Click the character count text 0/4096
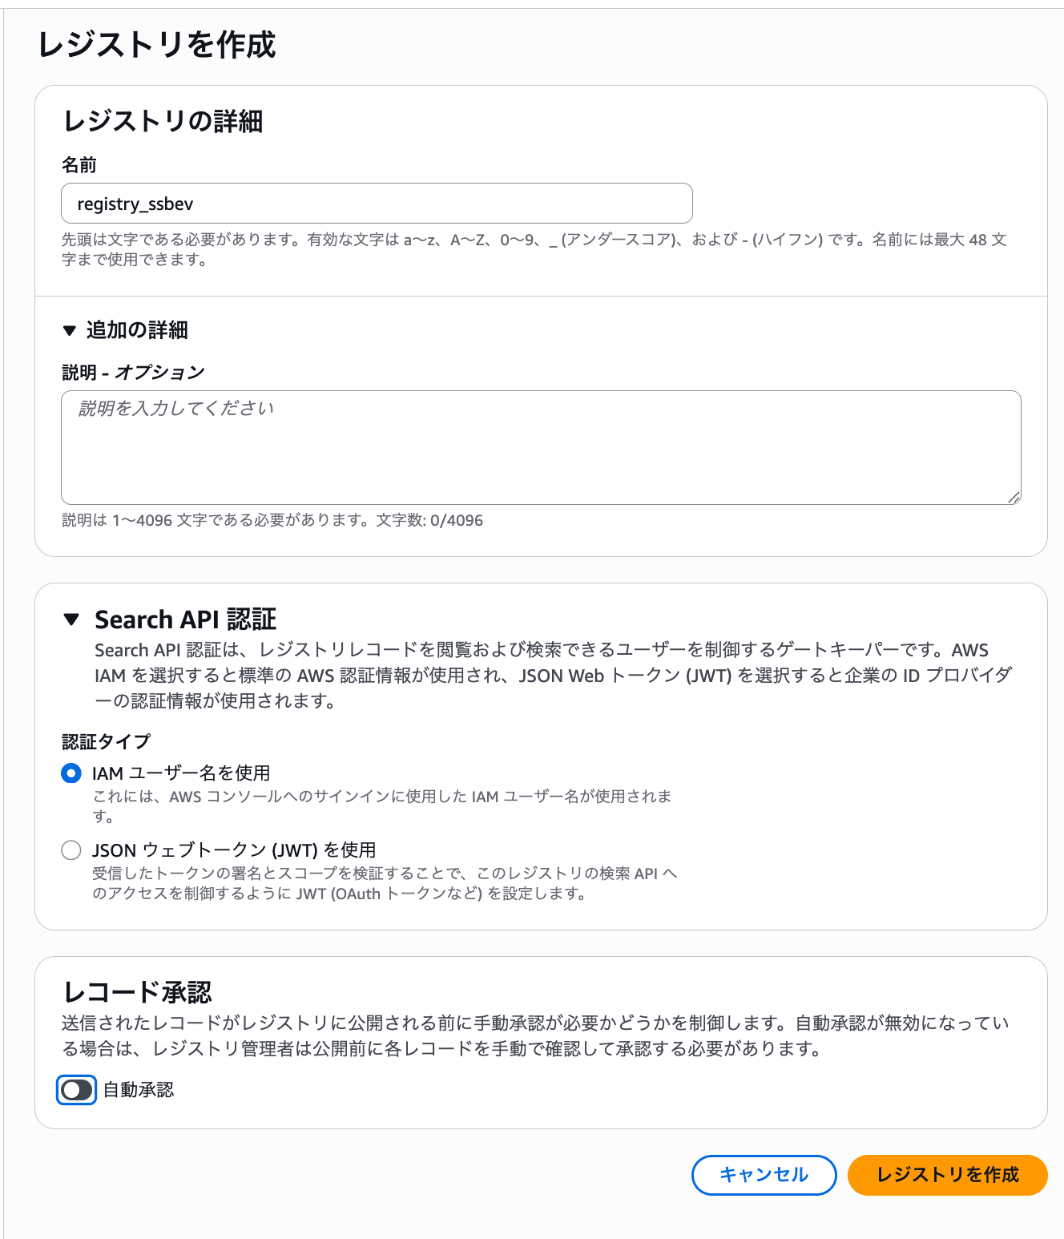Image resolution: width=1064 pixels, height=1239 pixels. (x=456, y=521)
